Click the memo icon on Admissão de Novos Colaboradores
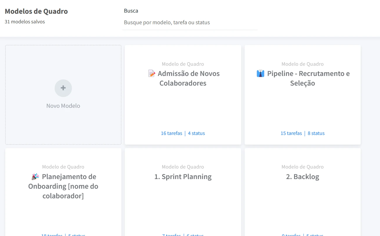The width and height of the screenshot is (380, 236). pos(151,74)
